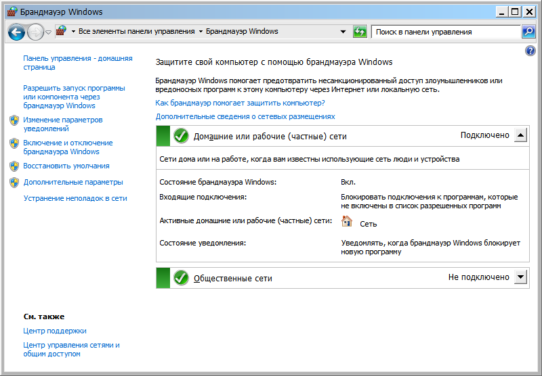542x376 pixels.
Task: Click the 'Общественные сети' header
Action: pyautogui.click(x=232, y=279)
